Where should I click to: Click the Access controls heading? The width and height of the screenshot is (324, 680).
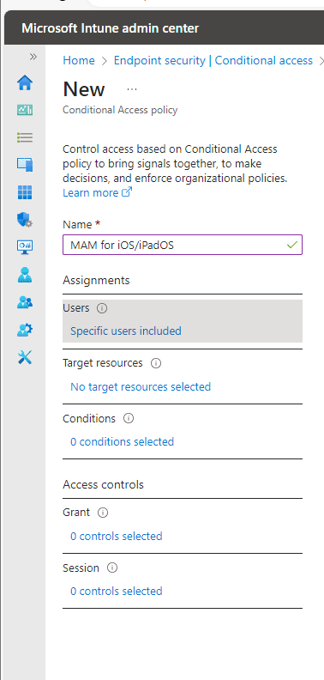tap(103, 484)
